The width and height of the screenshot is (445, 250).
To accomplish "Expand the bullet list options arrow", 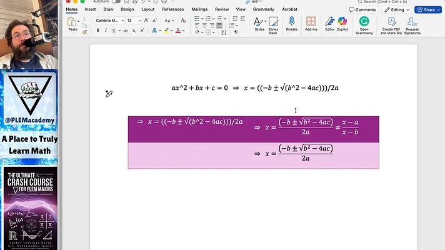I will coord(202,19).
